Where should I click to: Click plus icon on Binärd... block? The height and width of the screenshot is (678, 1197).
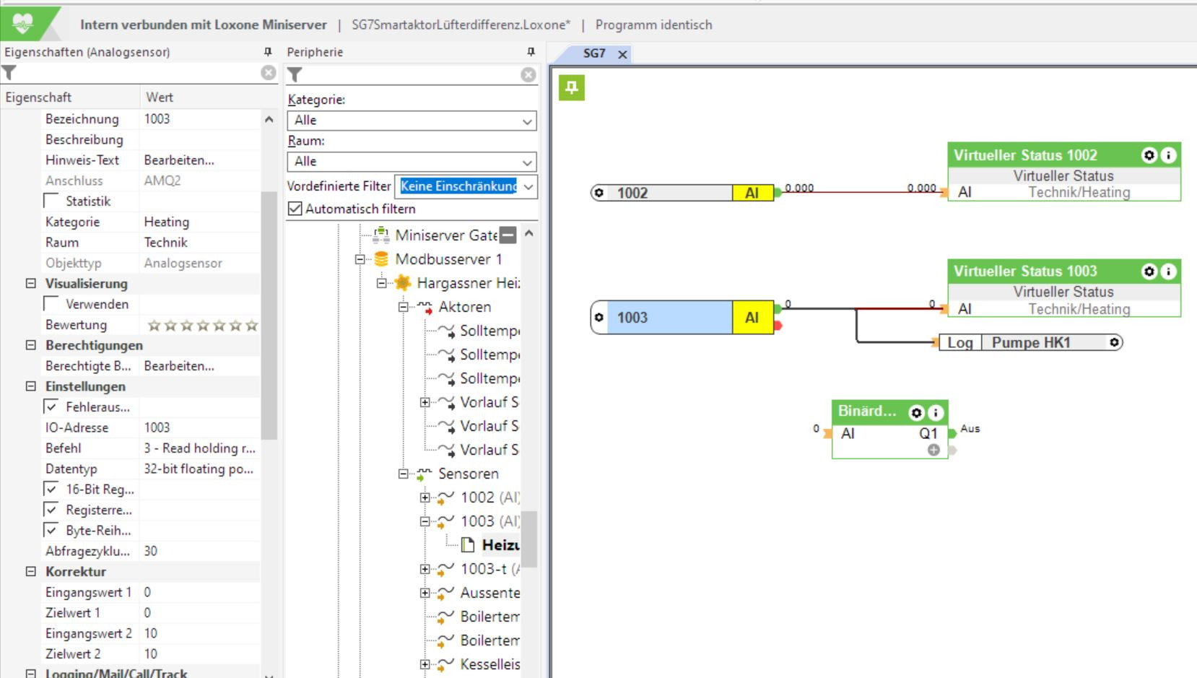tap(933, 450)
